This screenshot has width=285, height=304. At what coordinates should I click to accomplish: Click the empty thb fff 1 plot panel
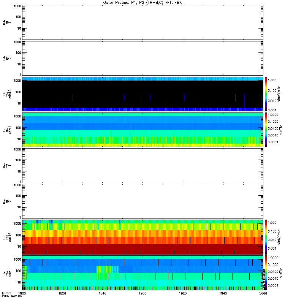point(143,22)
